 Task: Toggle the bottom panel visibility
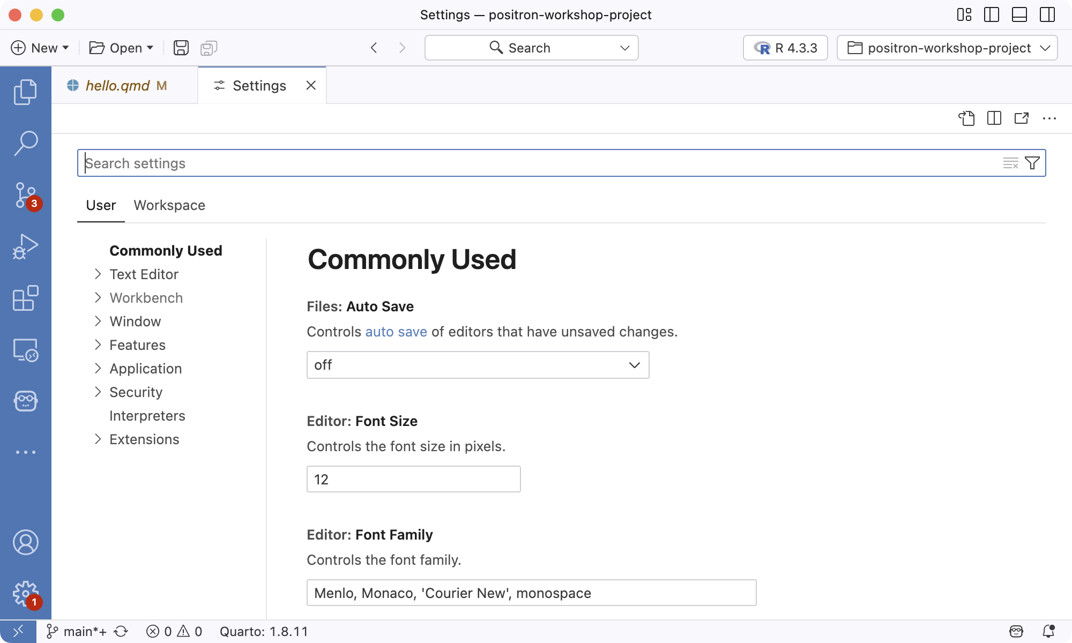pyautogui.click(x=1019, y=14)
